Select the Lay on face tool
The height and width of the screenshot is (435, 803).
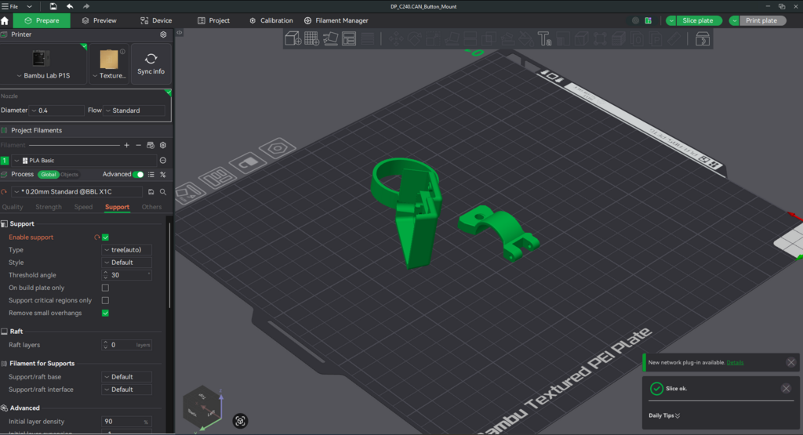point(451,39)
